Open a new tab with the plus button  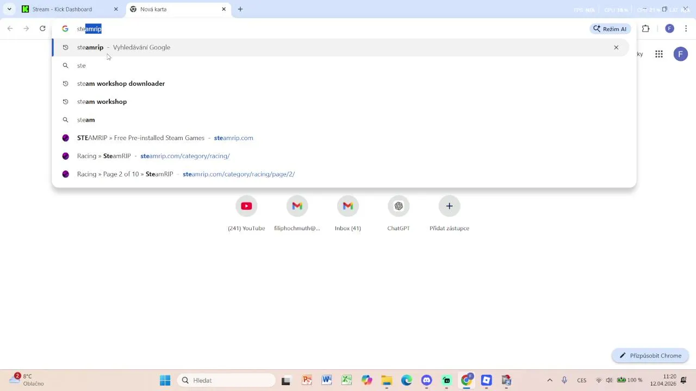240,9
